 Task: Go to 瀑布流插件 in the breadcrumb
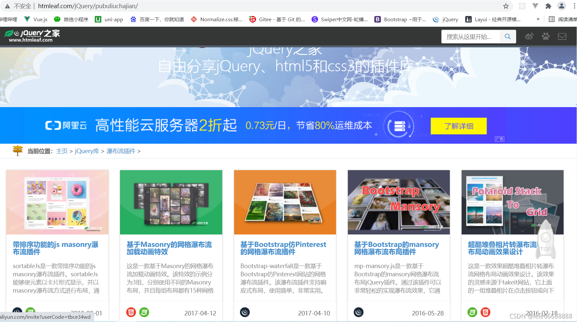(121, 151)
